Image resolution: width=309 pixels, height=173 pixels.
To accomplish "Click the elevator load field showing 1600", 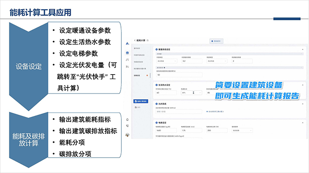I will 166,130.
